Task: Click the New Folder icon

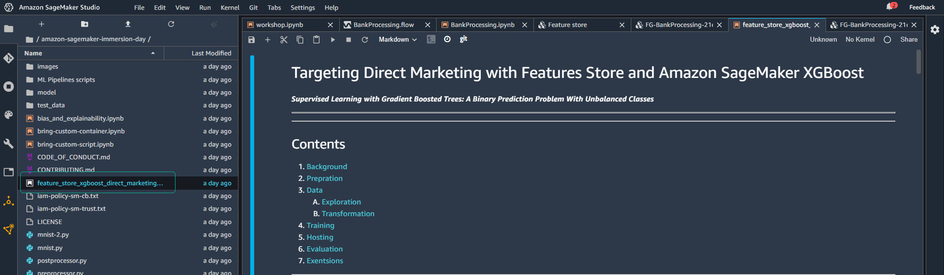Action: pos(85,24)
